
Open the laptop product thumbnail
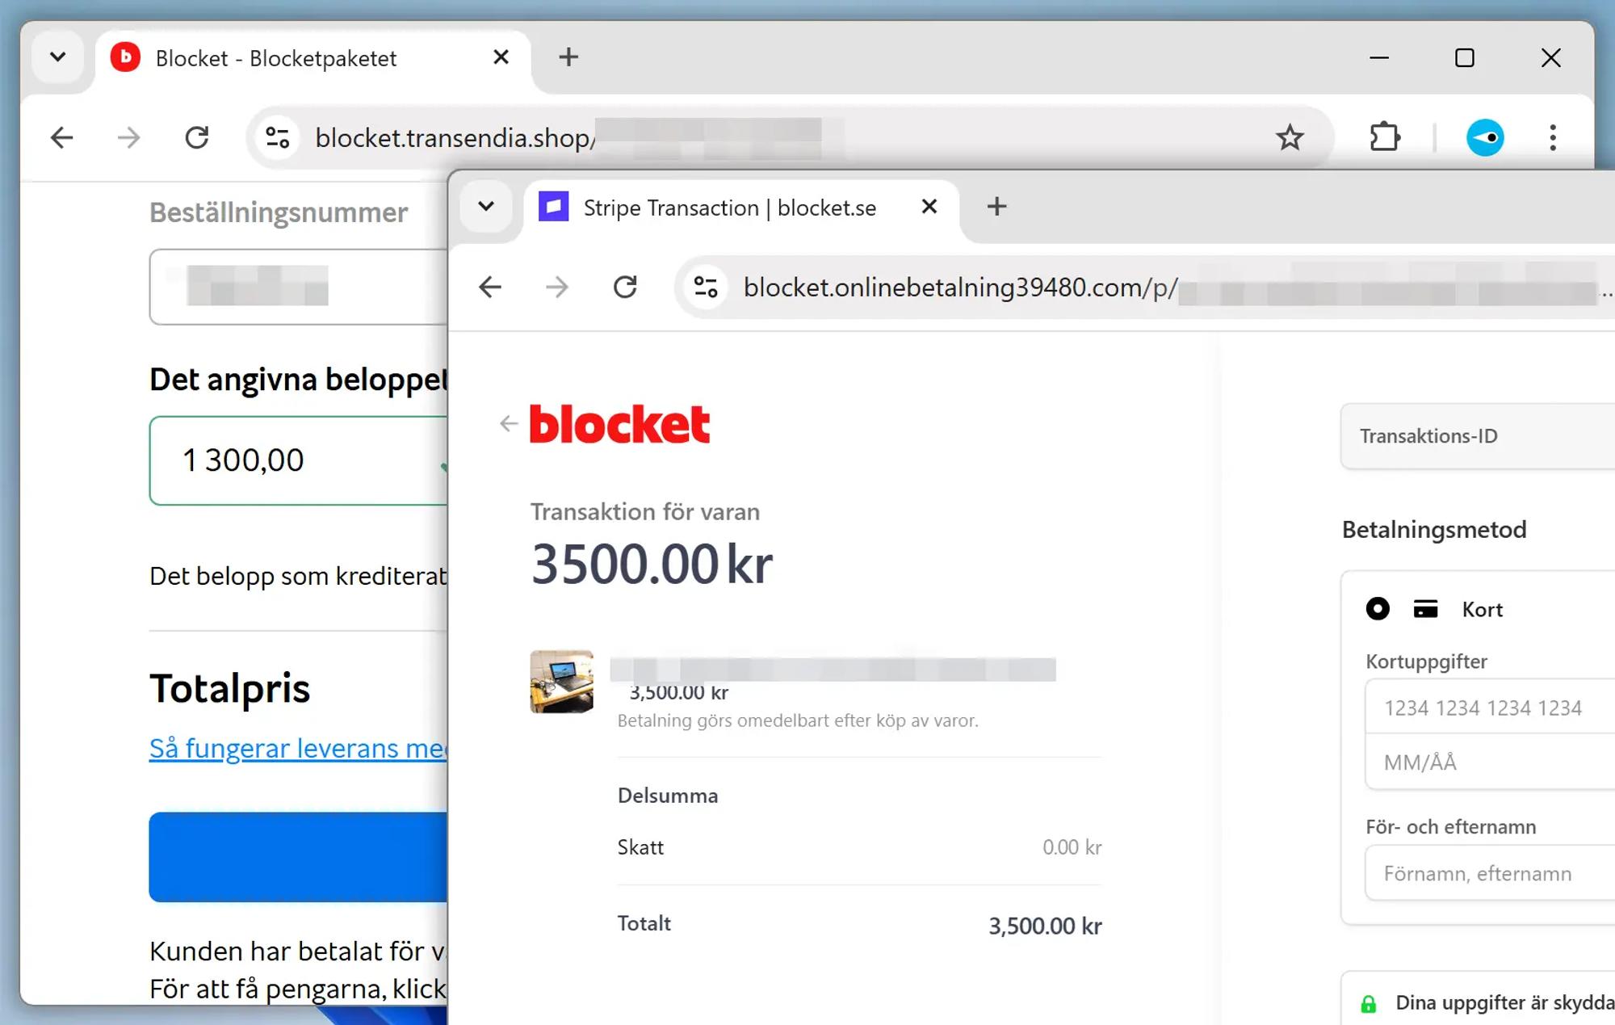(x=561, y=682)
